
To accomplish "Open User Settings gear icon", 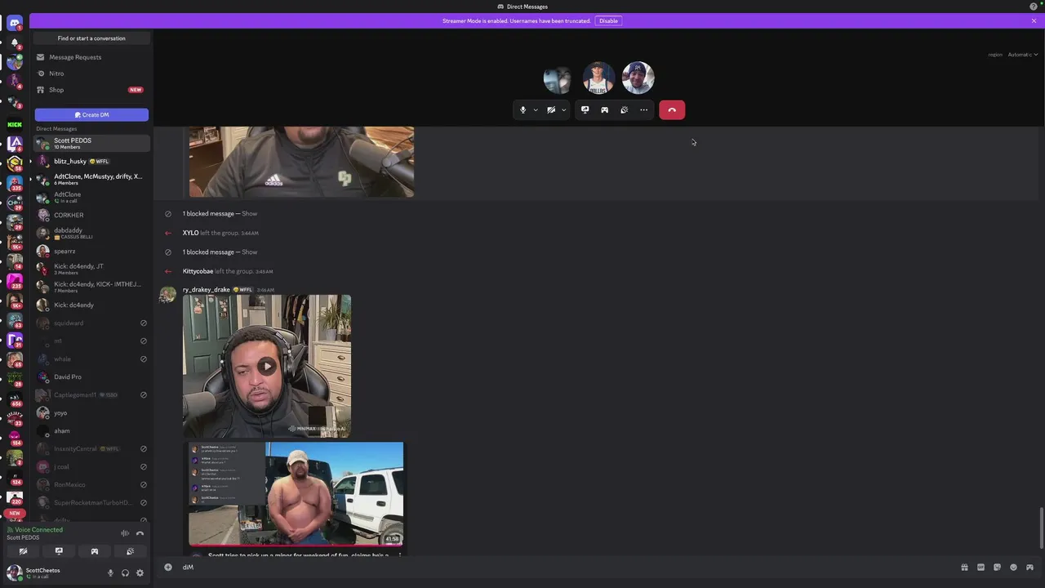I will pyautogui.click(x=140, y=573).
